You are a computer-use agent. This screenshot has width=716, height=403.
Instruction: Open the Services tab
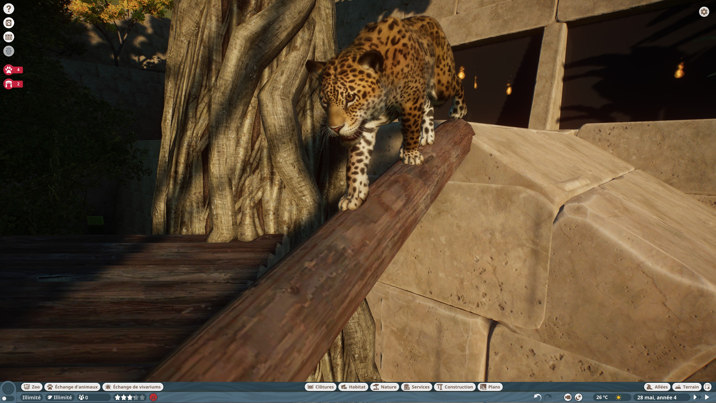point(416,387)
